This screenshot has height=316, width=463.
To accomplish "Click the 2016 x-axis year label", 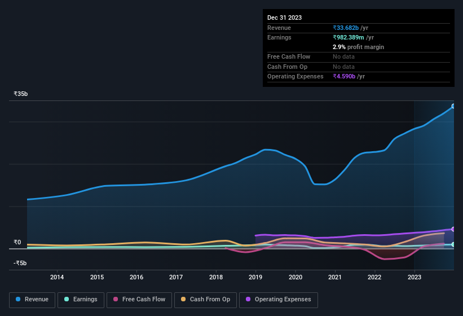I will (136, 277).
